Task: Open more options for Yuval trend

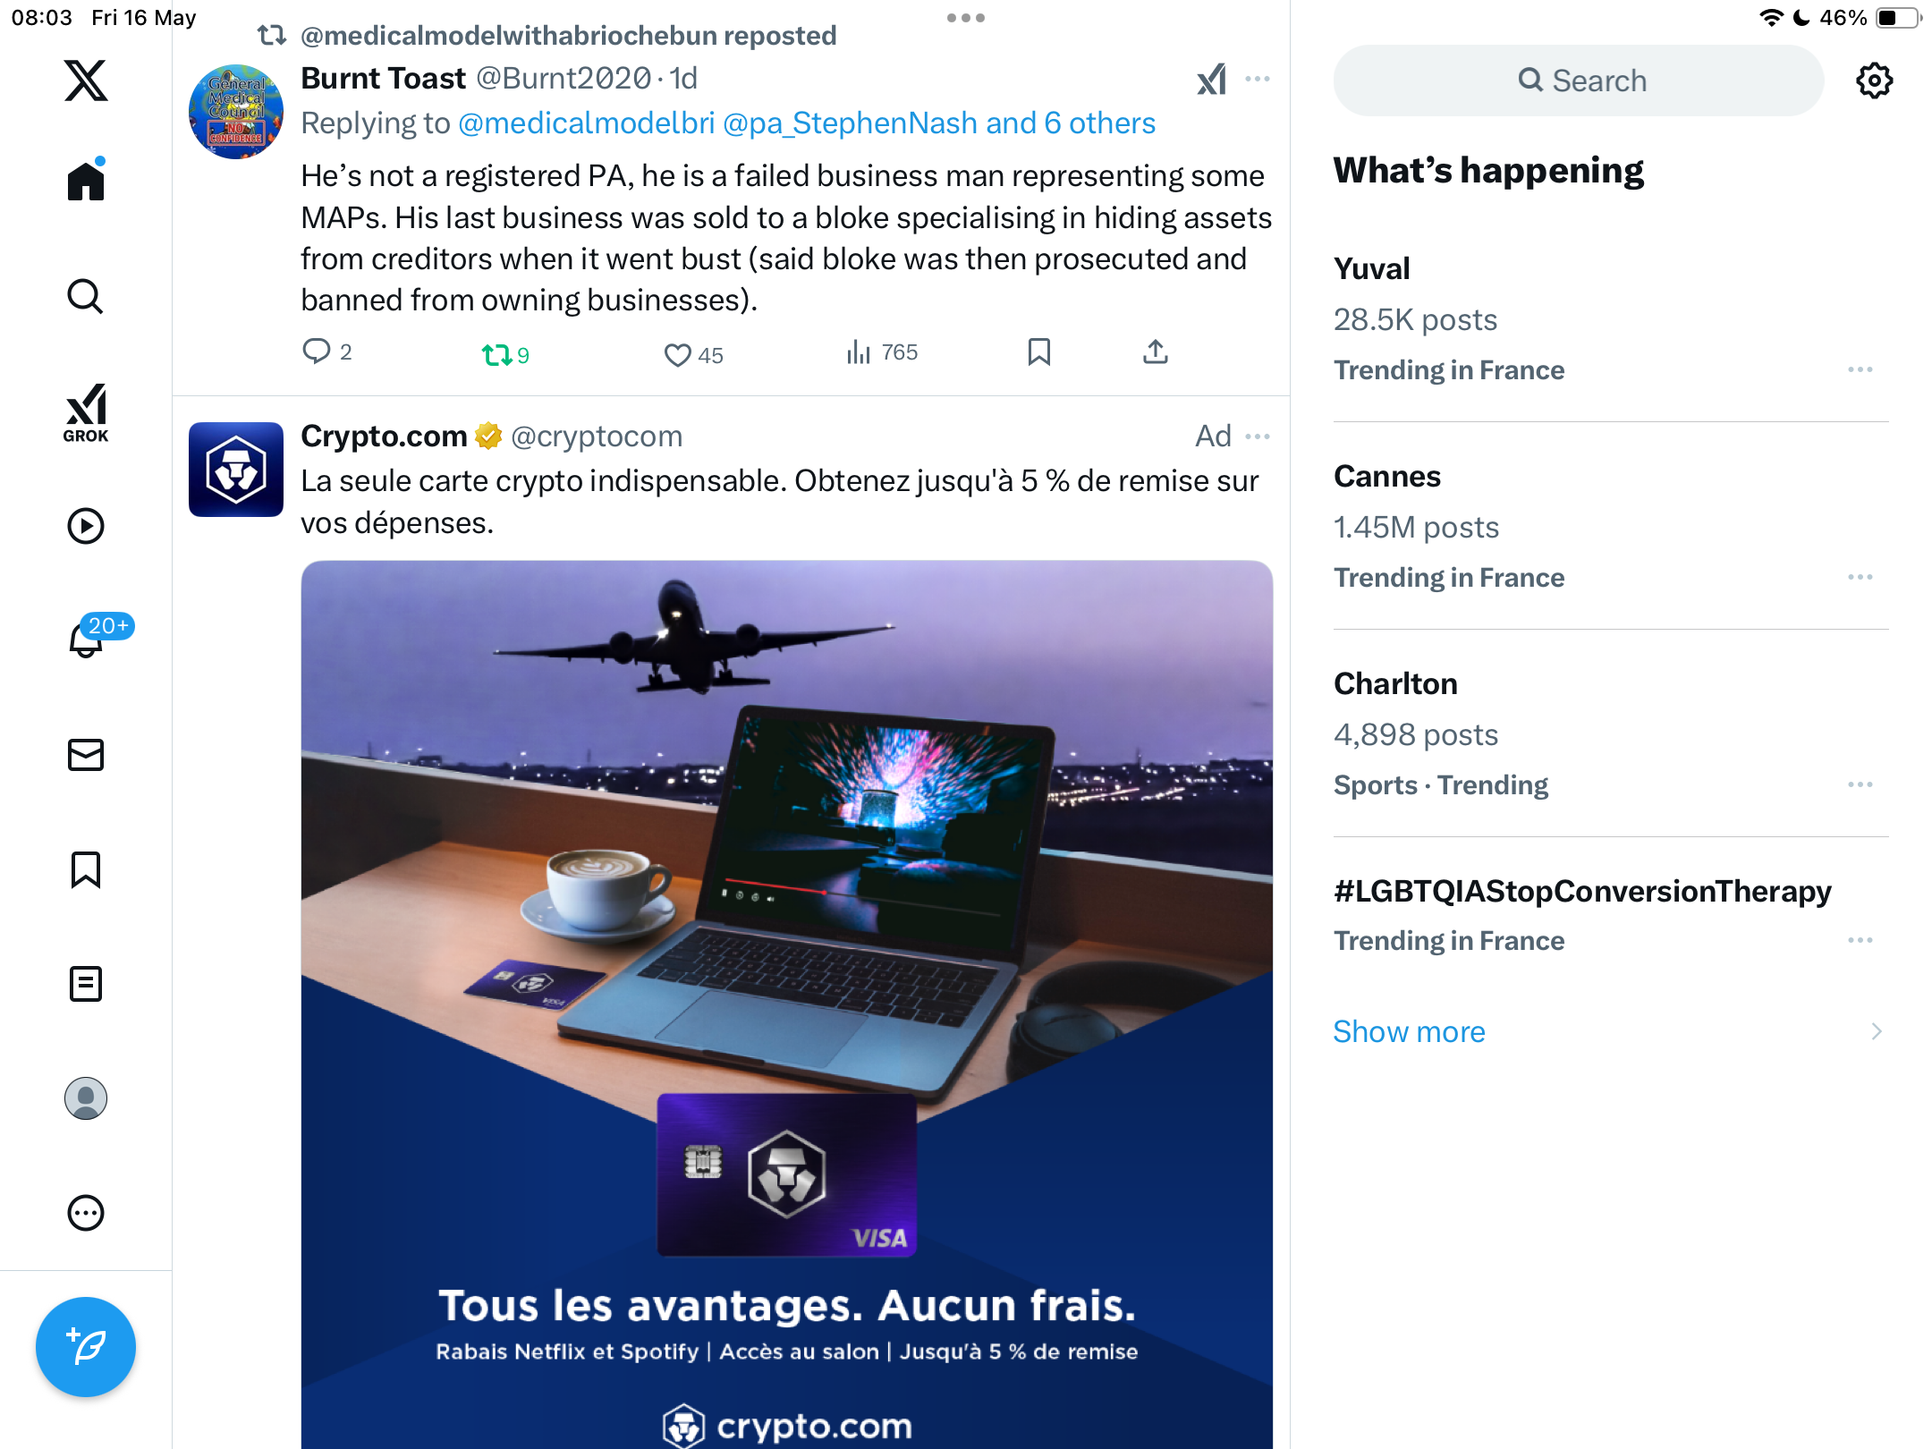Action: pos(1860,369)
